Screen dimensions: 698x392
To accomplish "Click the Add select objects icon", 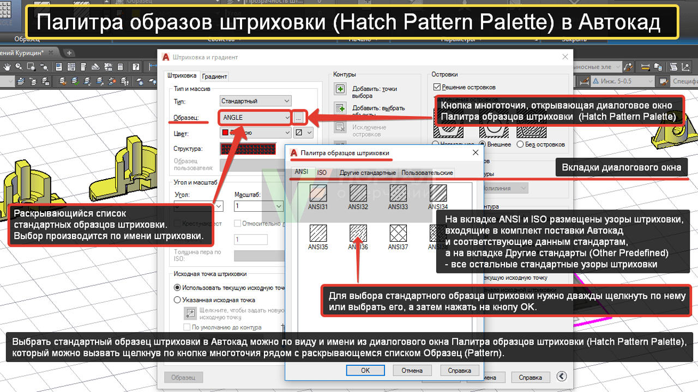I will click(x=340, y=108).
